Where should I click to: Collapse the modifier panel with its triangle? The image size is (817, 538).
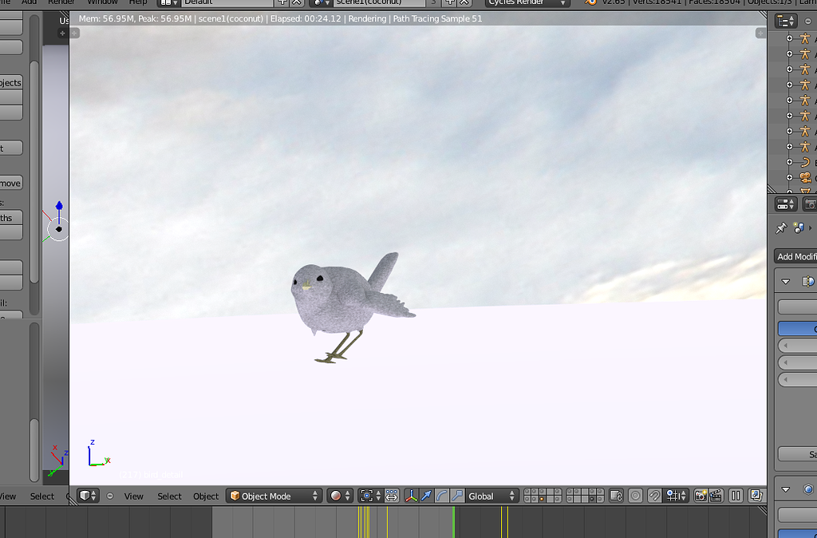coord(786,282)
